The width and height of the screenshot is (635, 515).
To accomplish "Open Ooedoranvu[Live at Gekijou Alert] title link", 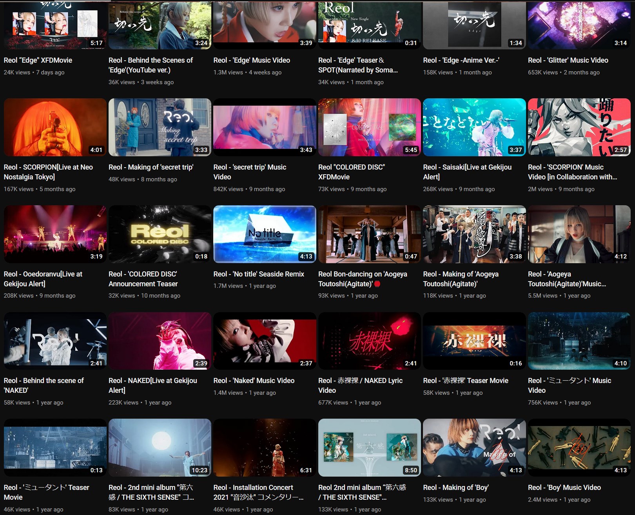I will pos(43,279).
